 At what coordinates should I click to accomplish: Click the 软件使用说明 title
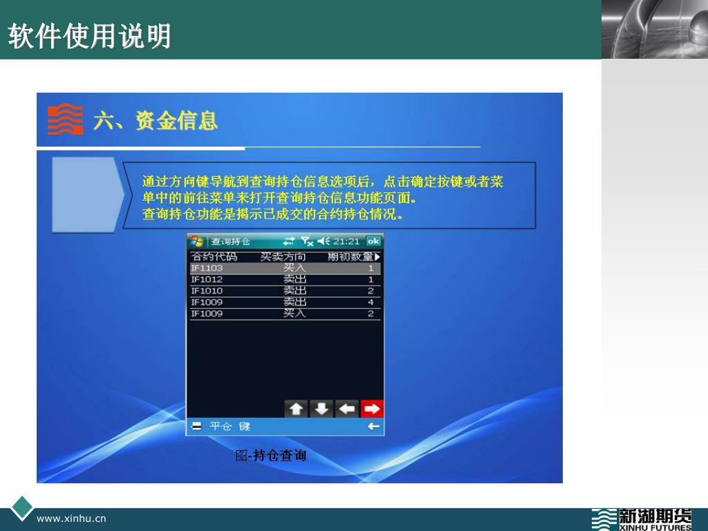[89, 36]
